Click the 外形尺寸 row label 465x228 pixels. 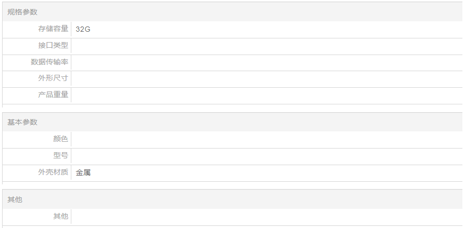53,79
